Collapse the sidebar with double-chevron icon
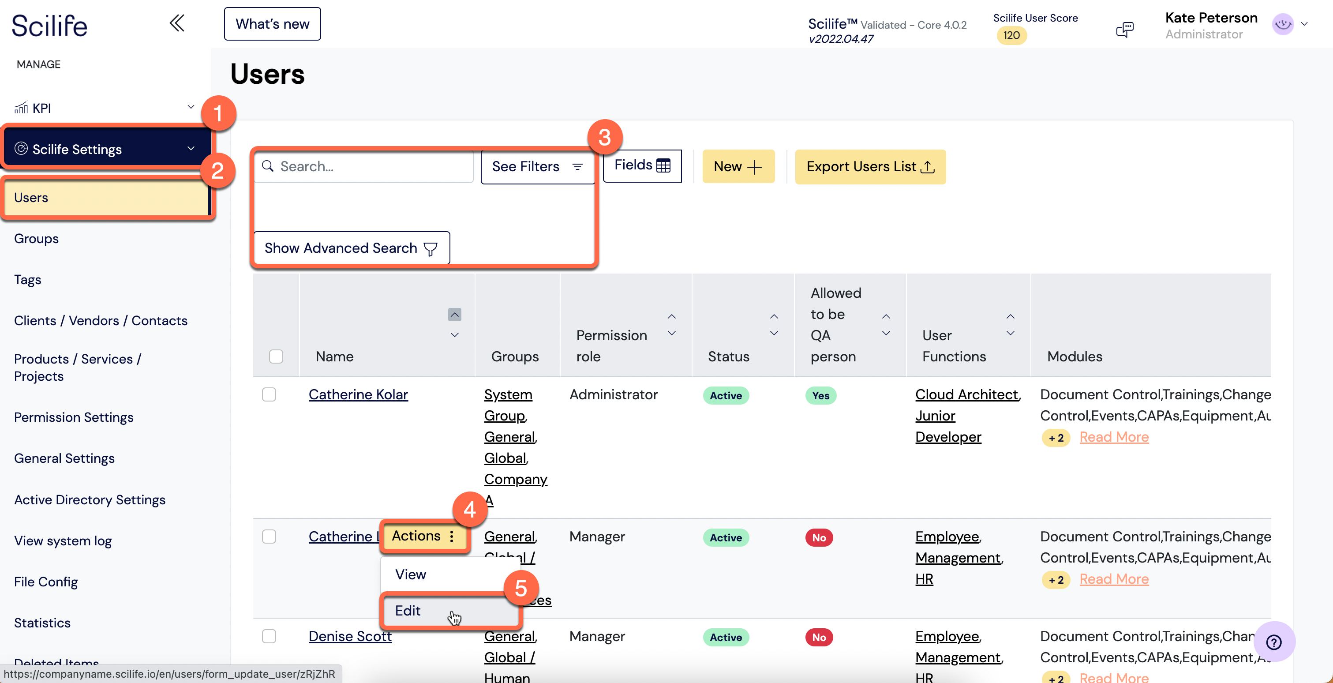 pos(176,23)
